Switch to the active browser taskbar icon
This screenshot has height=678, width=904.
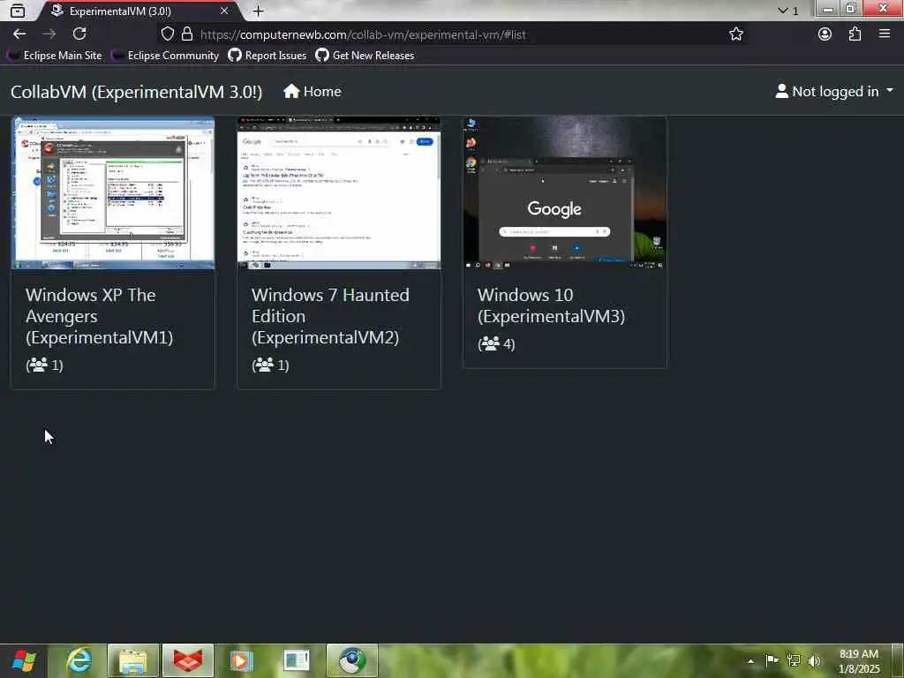click(351, 660)
